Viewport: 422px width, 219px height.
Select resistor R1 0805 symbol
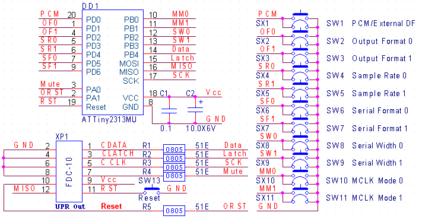(x=174, y=150)
